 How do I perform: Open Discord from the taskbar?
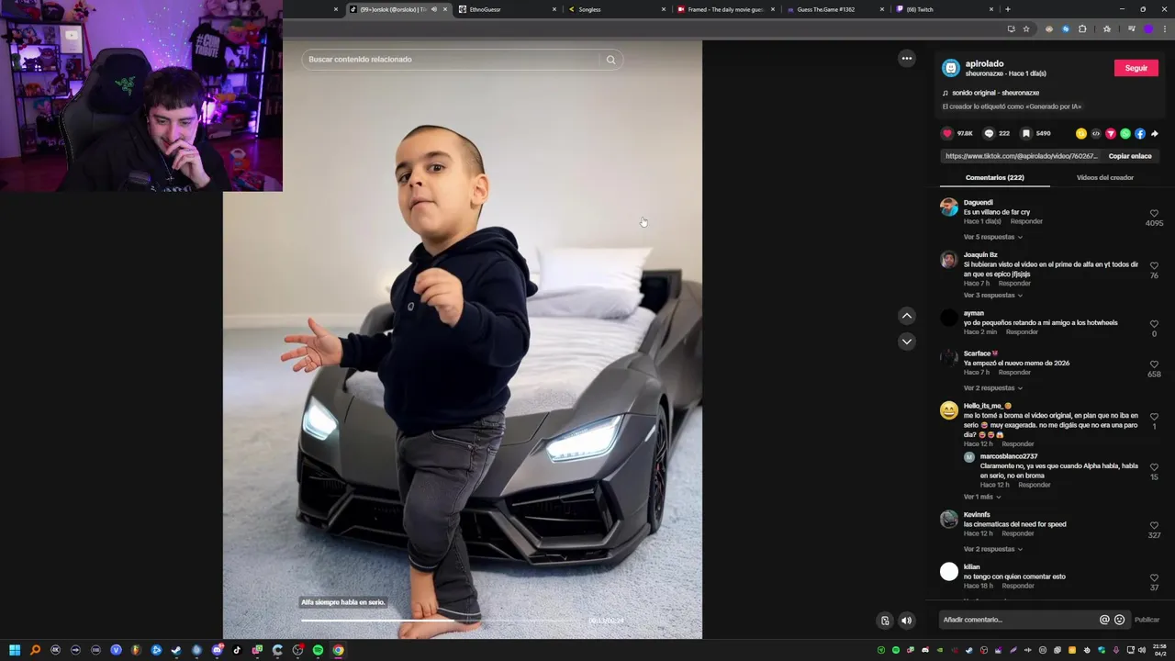tap(217, 650)
